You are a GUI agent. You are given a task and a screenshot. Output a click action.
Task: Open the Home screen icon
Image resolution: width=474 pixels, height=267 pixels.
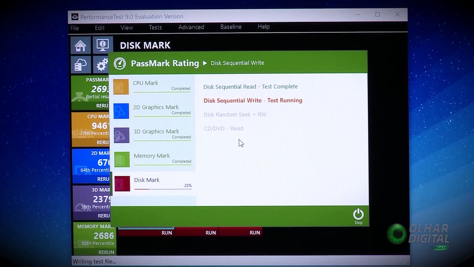point(80,46)
